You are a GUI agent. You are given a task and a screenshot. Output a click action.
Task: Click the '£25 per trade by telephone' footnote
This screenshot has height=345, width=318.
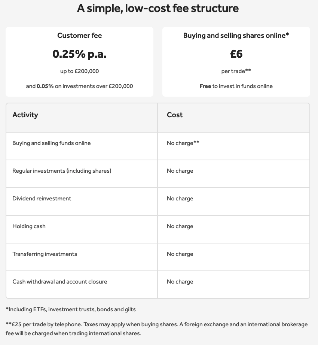pos(157,329)
